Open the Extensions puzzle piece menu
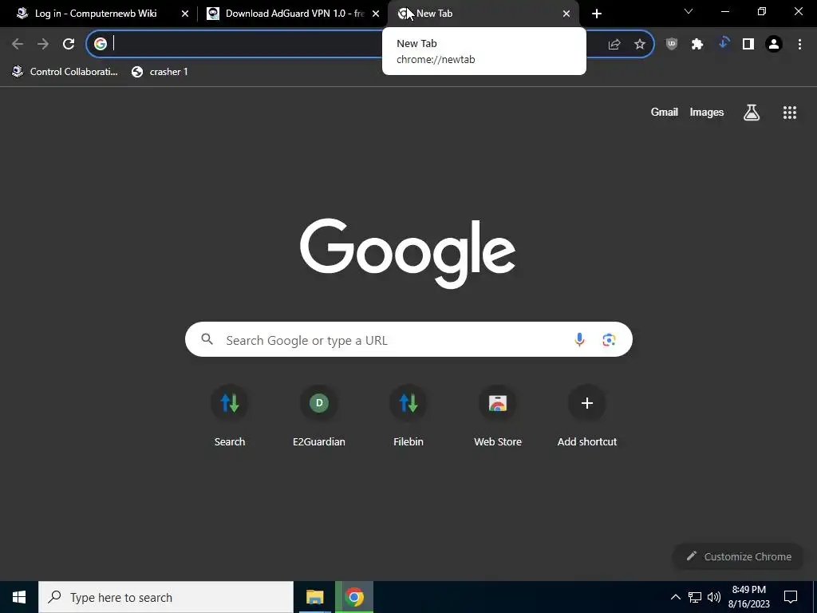Viewport: 817px width, 613px height. [697, 45]
